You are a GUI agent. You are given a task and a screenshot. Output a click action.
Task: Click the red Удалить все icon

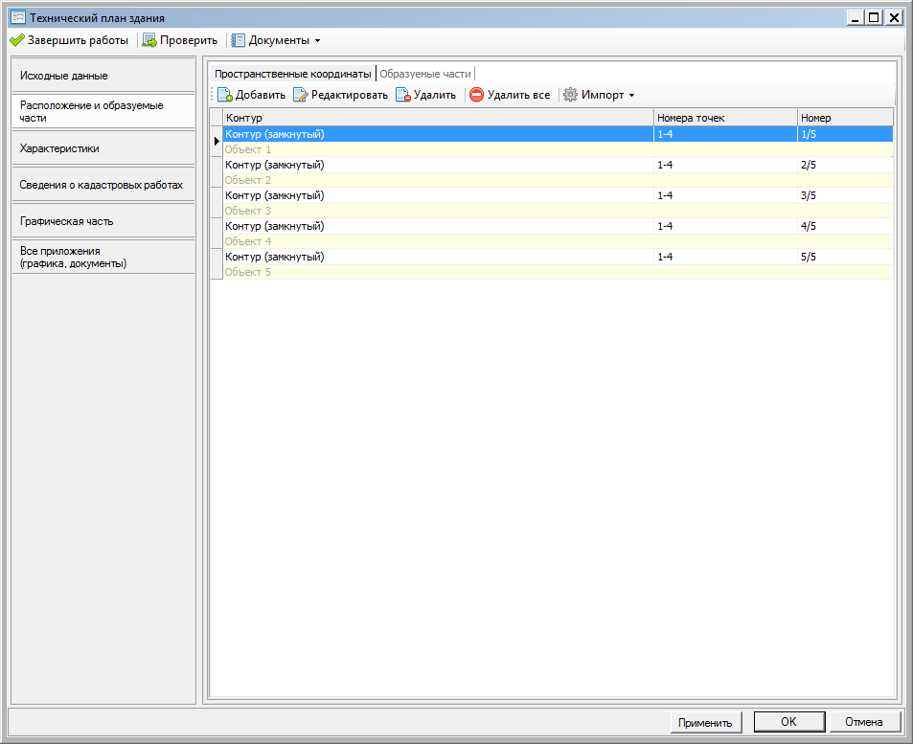(476, 95)
